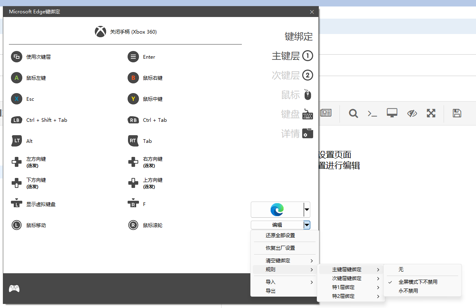476x308 pixels.
Task: Select 无 rule option
Action: click(x=423, y=270)
